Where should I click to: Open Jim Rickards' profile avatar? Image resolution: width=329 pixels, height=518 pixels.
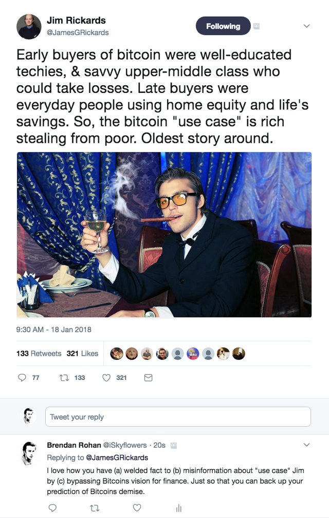[29, 27]
